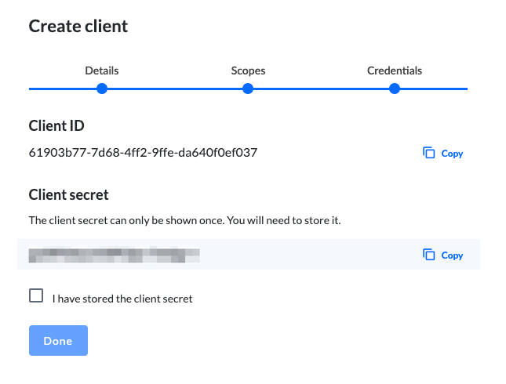Click the Copy link for the client secret
506x384 pixels.
click(452, 255)
